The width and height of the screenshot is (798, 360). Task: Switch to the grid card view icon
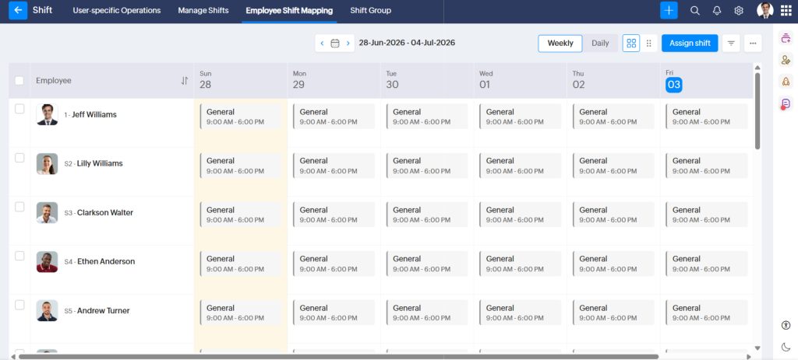coord(631,44)
